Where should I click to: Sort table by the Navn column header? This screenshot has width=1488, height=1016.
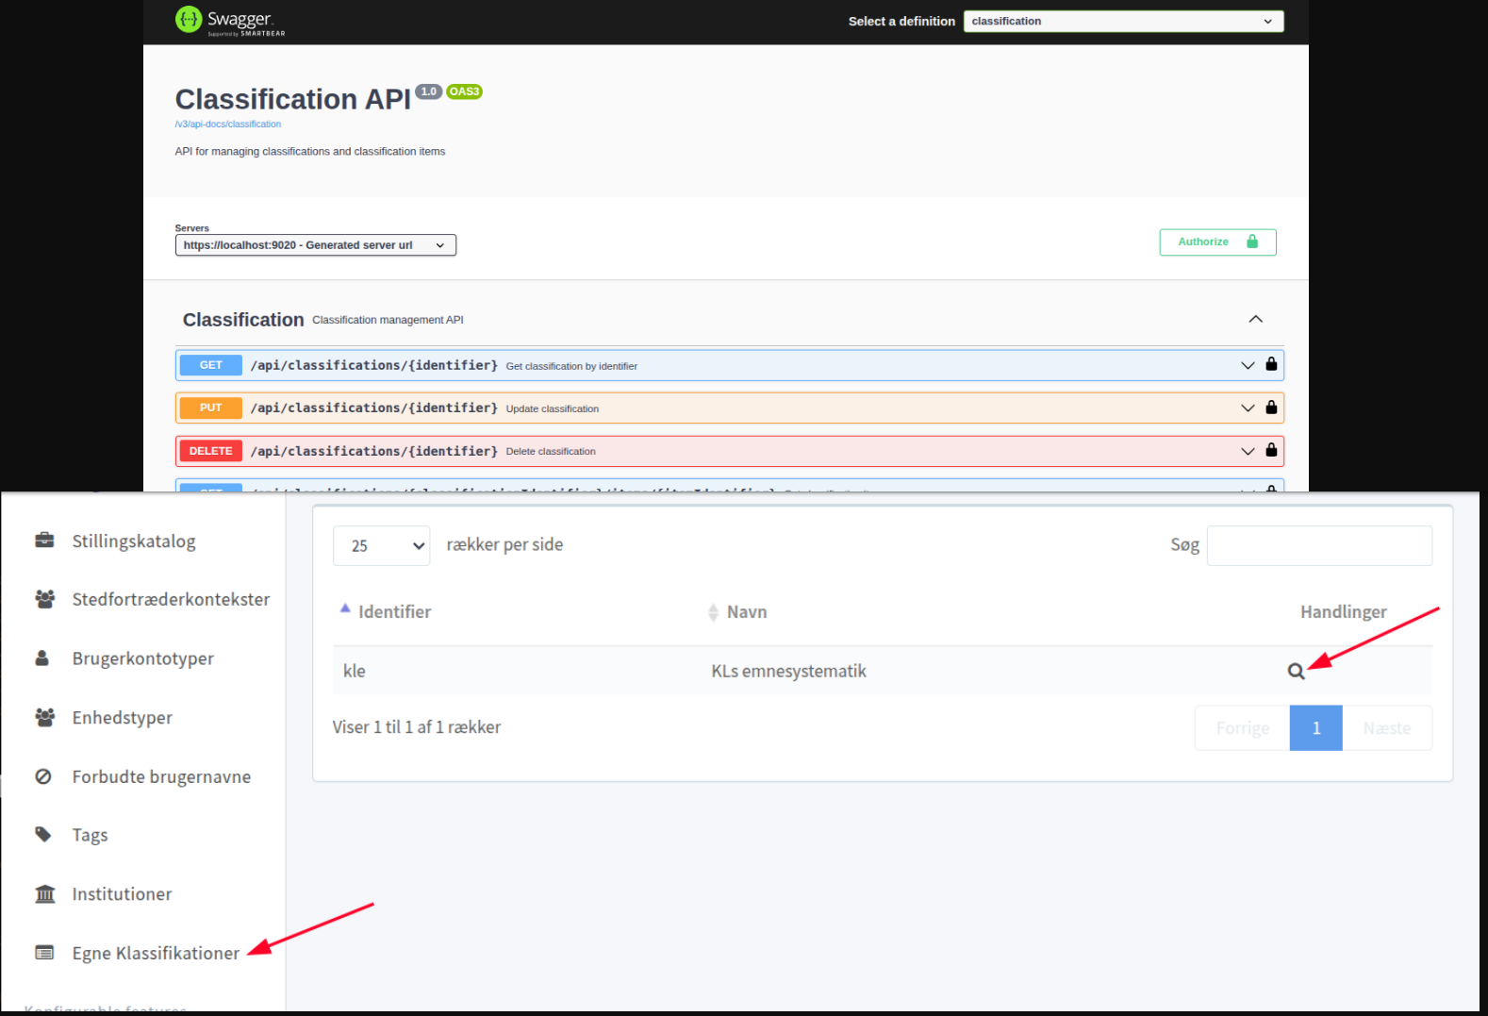pyautogui.click(x=746, y=612)
